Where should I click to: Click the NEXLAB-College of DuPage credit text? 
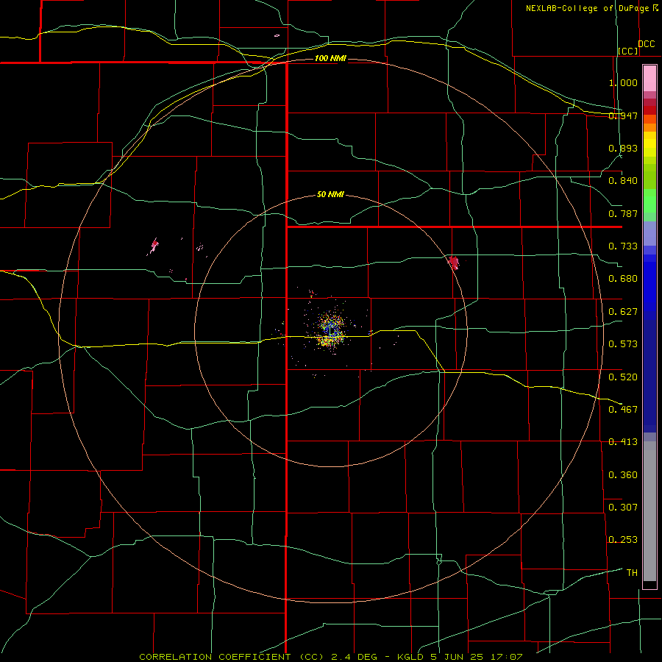pos(588,8)
